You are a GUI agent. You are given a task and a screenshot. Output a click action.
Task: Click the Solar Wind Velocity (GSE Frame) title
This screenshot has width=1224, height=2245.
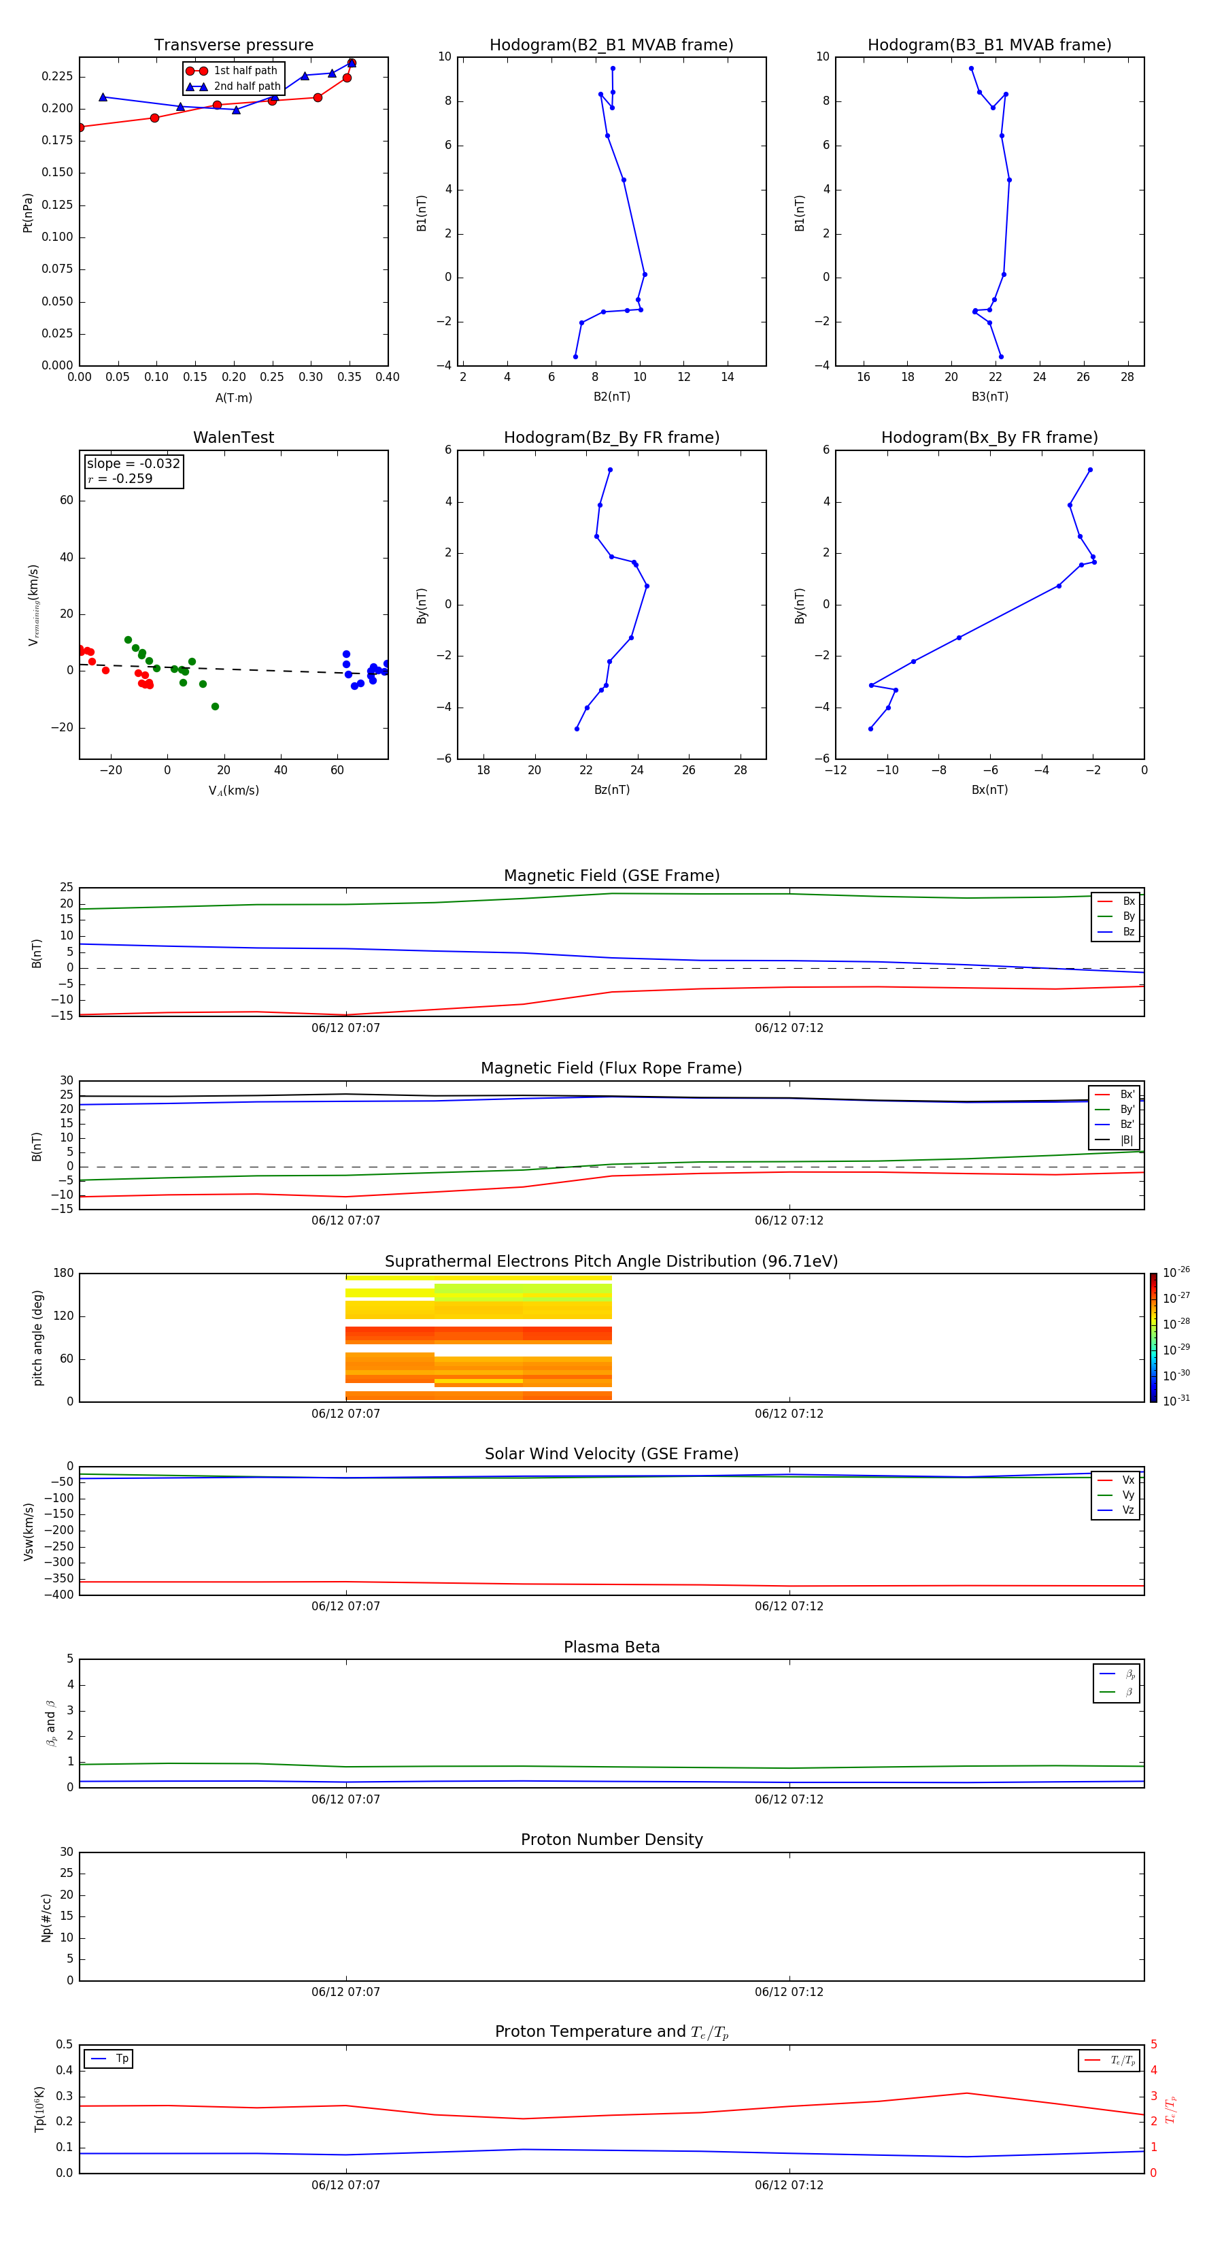click(x=611, y=1454)
